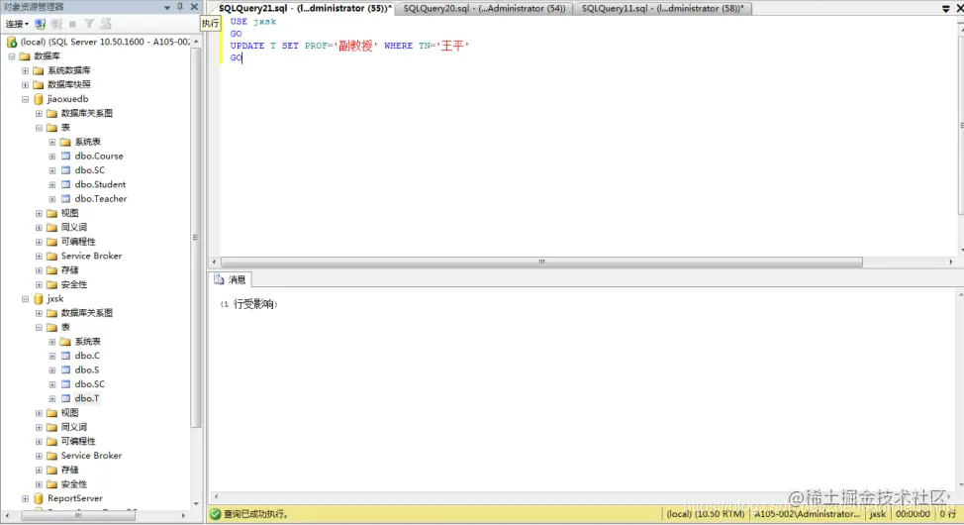
Task: Click the dbo.Course table icon
Action: point(65,157)
